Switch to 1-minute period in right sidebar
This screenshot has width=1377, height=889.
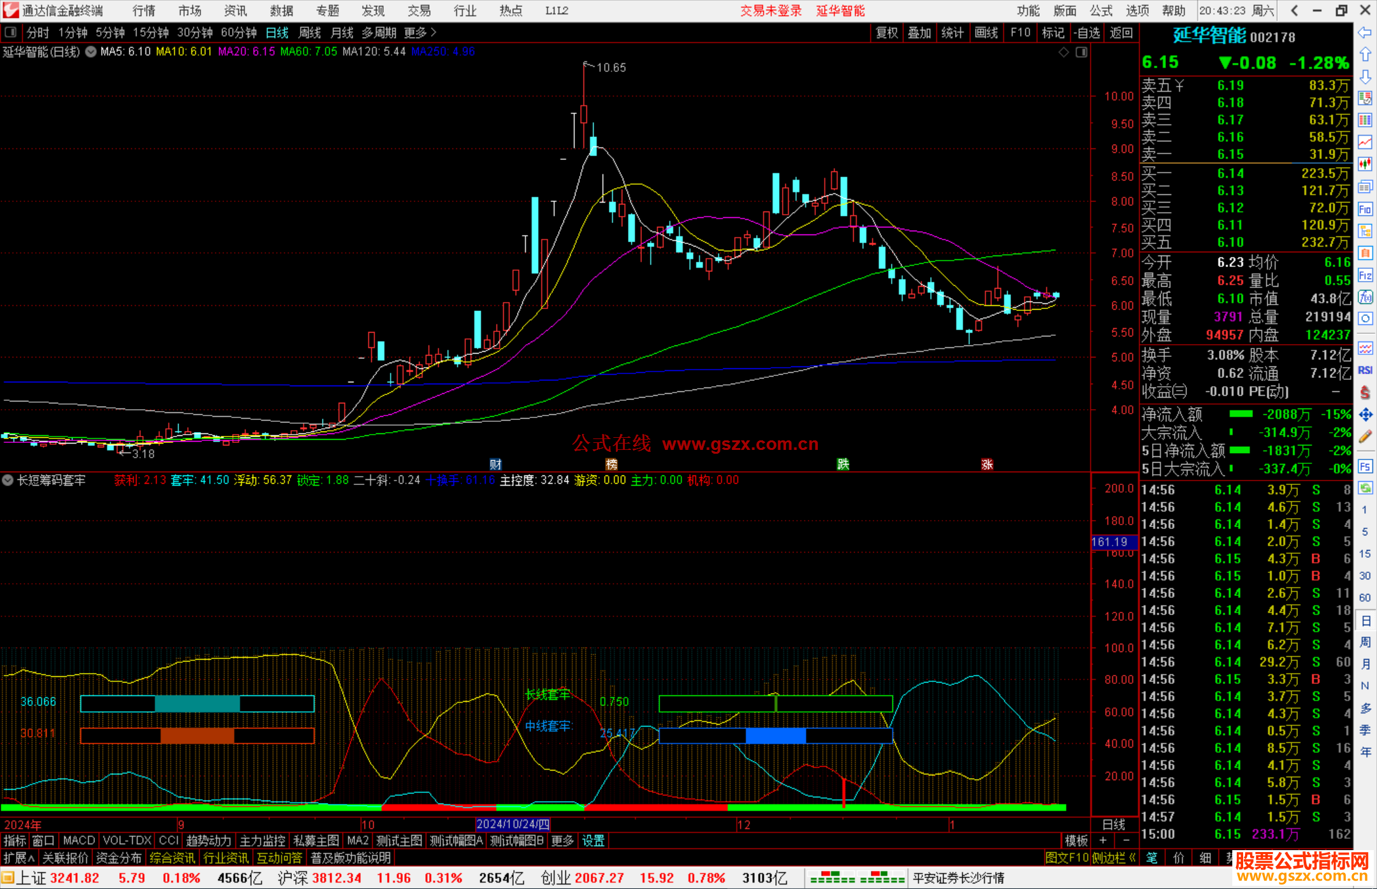tap(1365, 510)
